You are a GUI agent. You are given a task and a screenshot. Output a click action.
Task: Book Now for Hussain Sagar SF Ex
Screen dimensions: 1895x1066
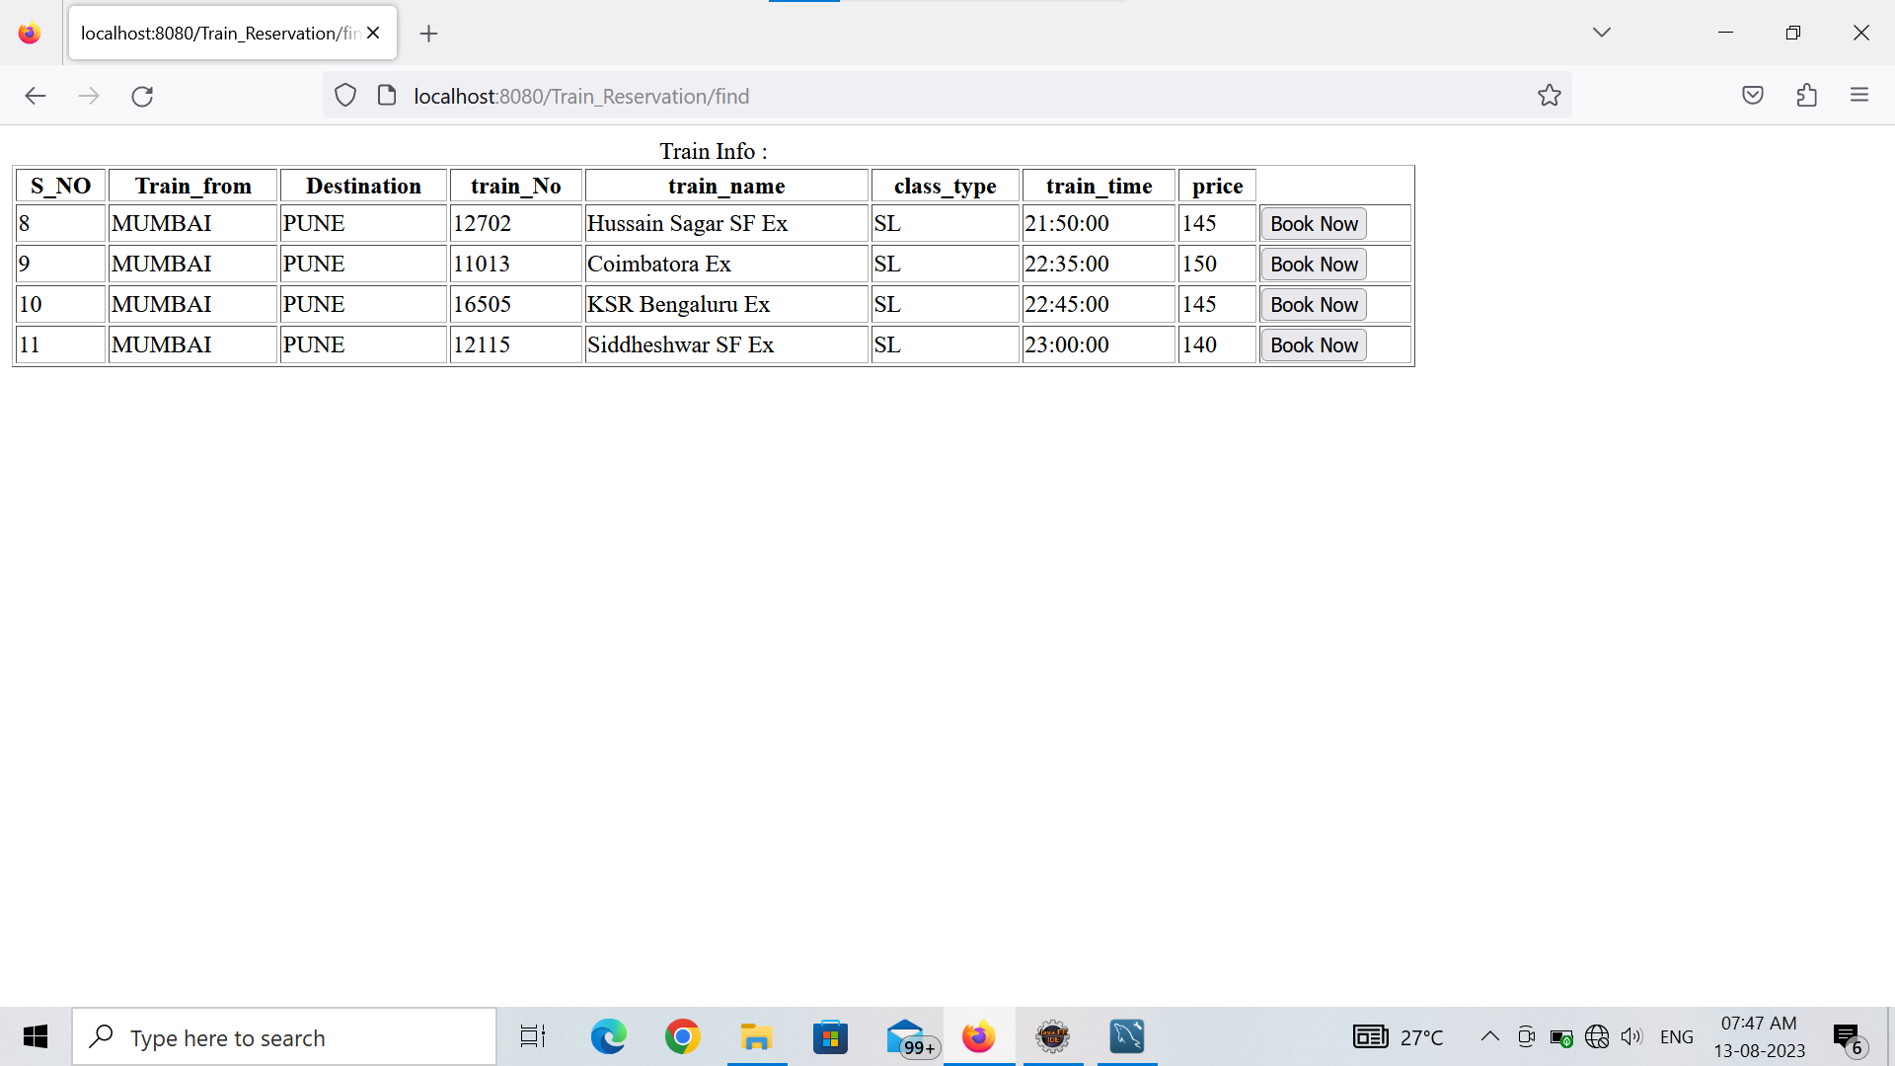click(1313, 224)
